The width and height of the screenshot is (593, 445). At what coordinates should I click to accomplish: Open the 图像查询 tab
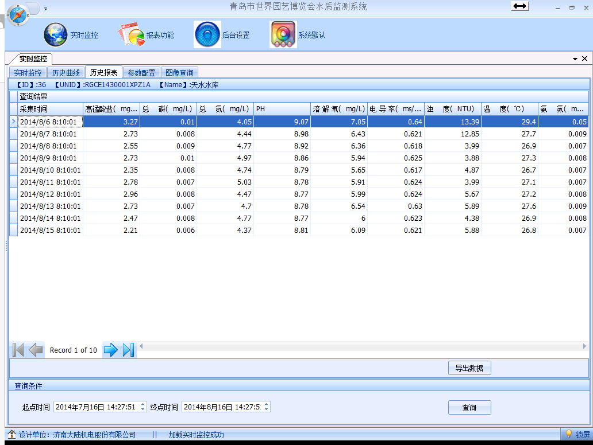pyautogui.click(x=180, y=72)
